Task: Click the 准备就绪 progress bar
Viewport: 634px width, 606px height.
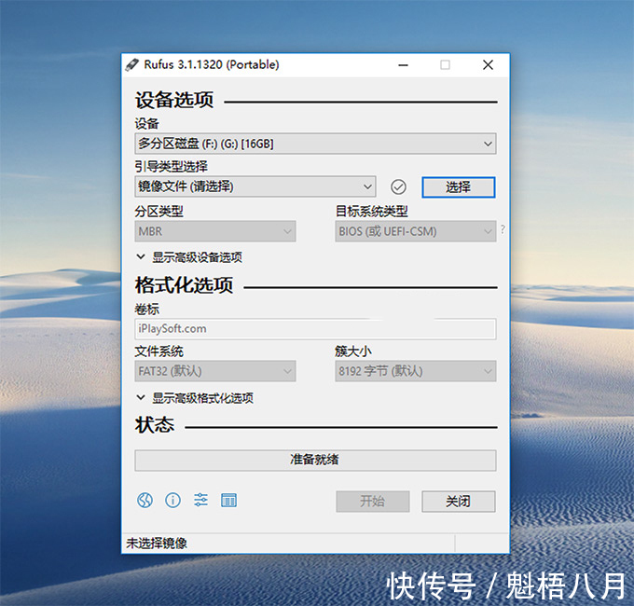Action: 315,460
